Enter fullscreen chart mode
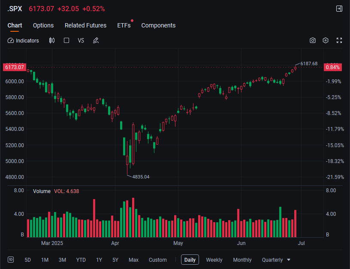This screenshot has width=350, height=269. click(x=339, y=40)
